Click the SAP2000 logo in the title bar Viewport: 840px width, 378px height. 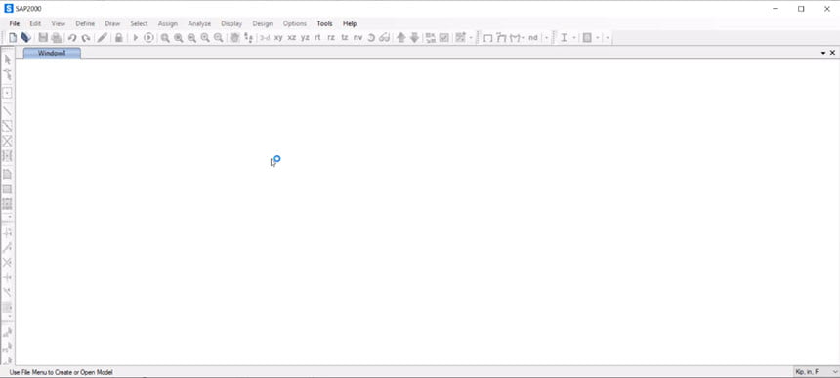coord(8,9)
